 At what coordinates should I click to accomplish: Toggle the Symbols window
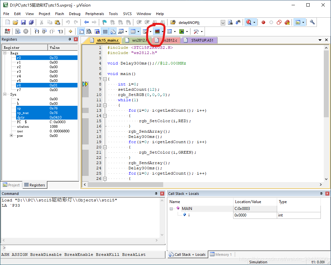(97, 31)
